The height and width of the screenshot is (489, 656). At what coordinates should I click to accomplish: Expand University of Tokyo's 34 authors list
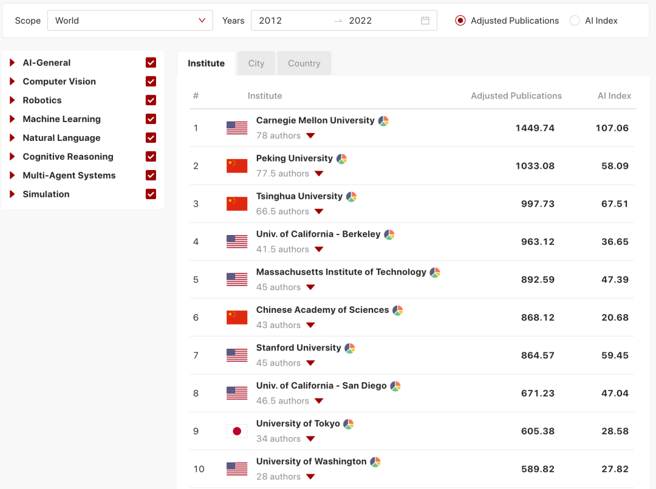pyautogui.click(x=310, y=439)
